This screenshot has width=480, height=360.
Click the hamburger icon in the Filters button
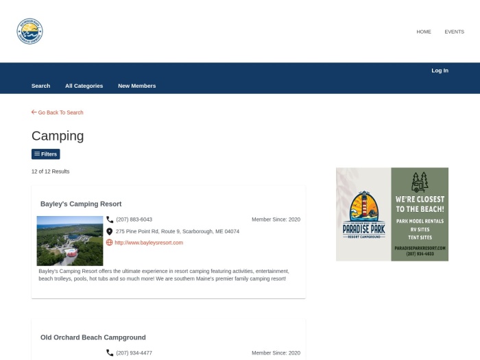tap(37, 154)
